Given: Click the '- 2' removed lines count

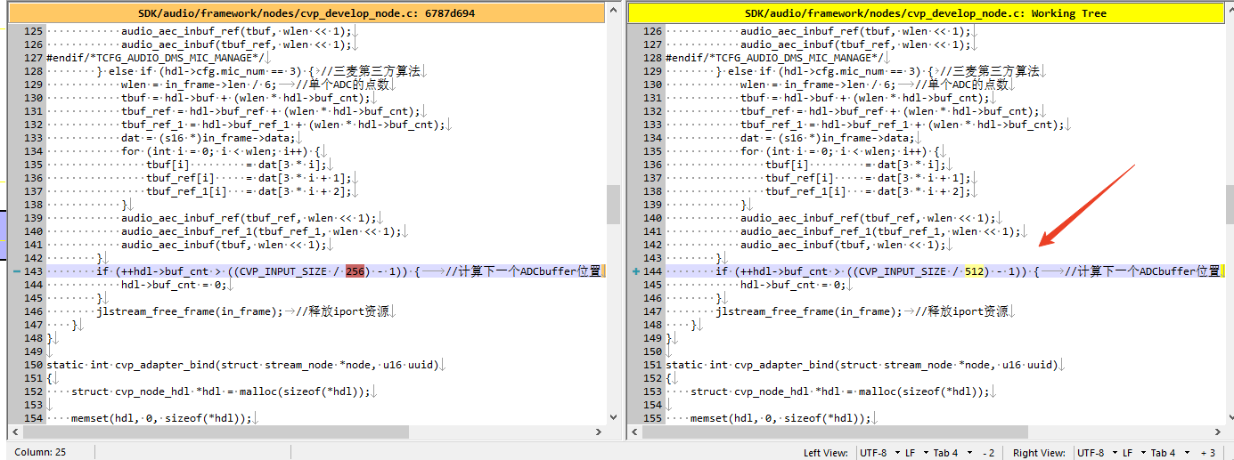Looking at the screenshot, I should (988, 453).
